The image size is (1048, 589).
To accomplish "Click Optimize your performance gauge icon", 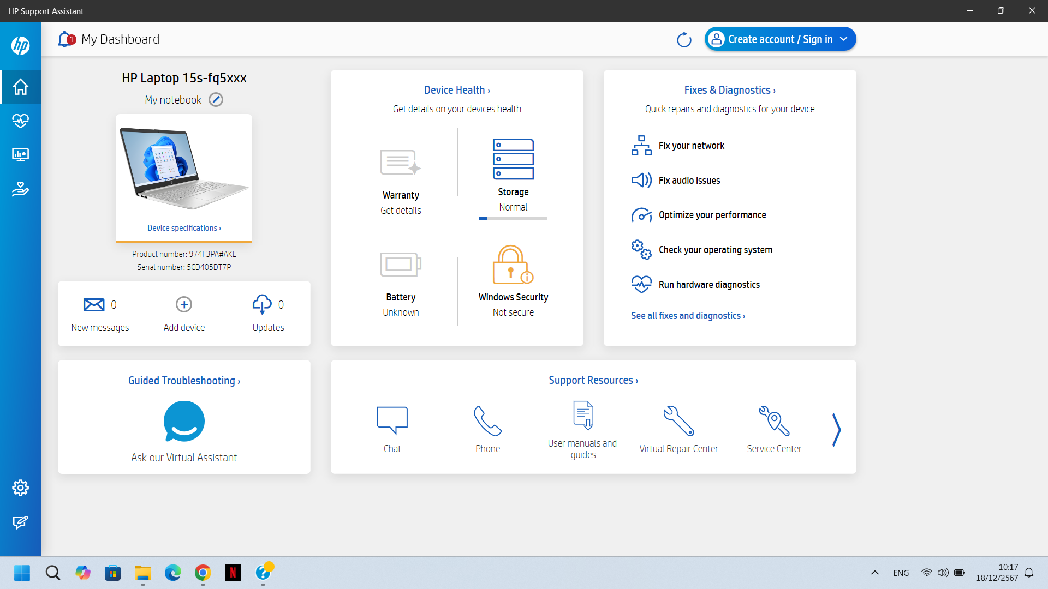I will [x=641, y=215].
